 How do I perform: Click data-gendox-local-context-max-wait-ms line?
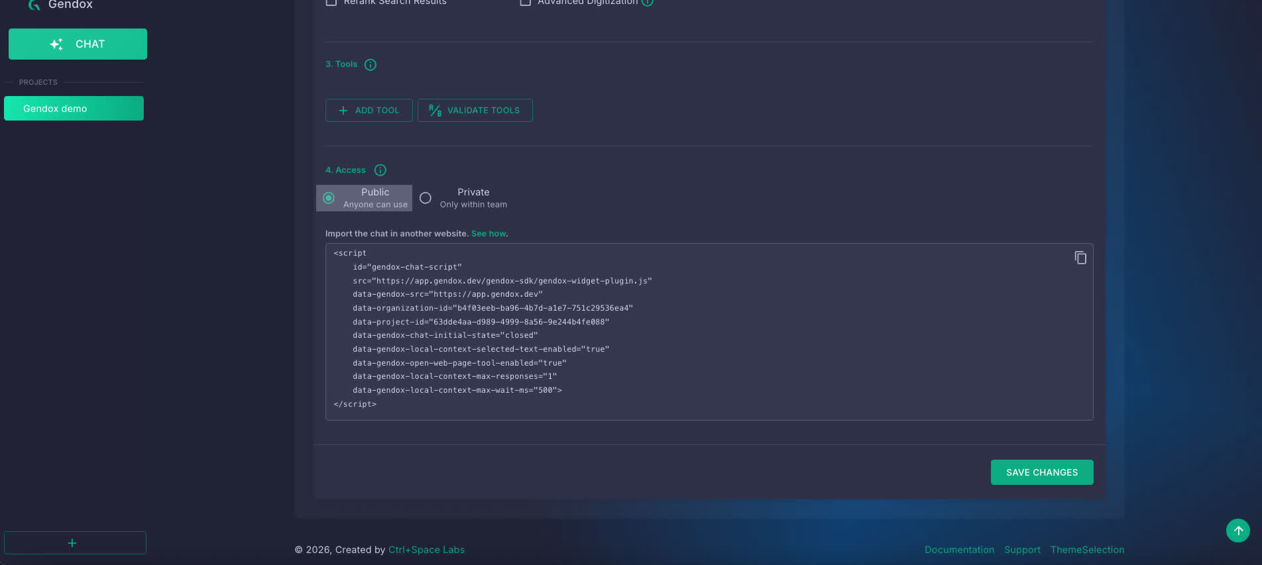point(457,390)
